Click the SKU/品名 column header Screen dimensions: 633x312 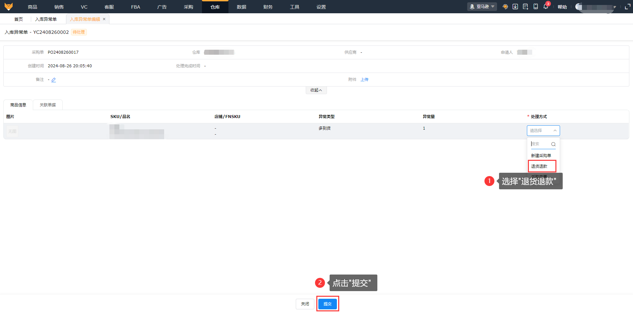pos(120,117)
